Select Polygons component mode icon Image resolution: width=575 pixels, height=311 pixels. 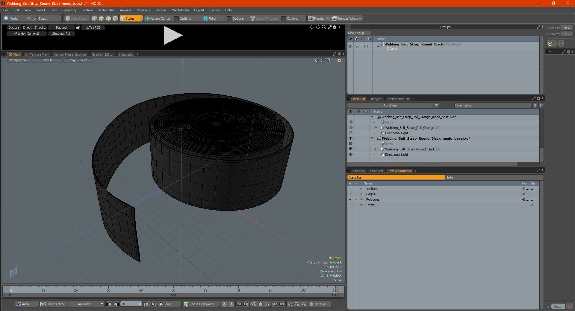click(x=108, y=19)
